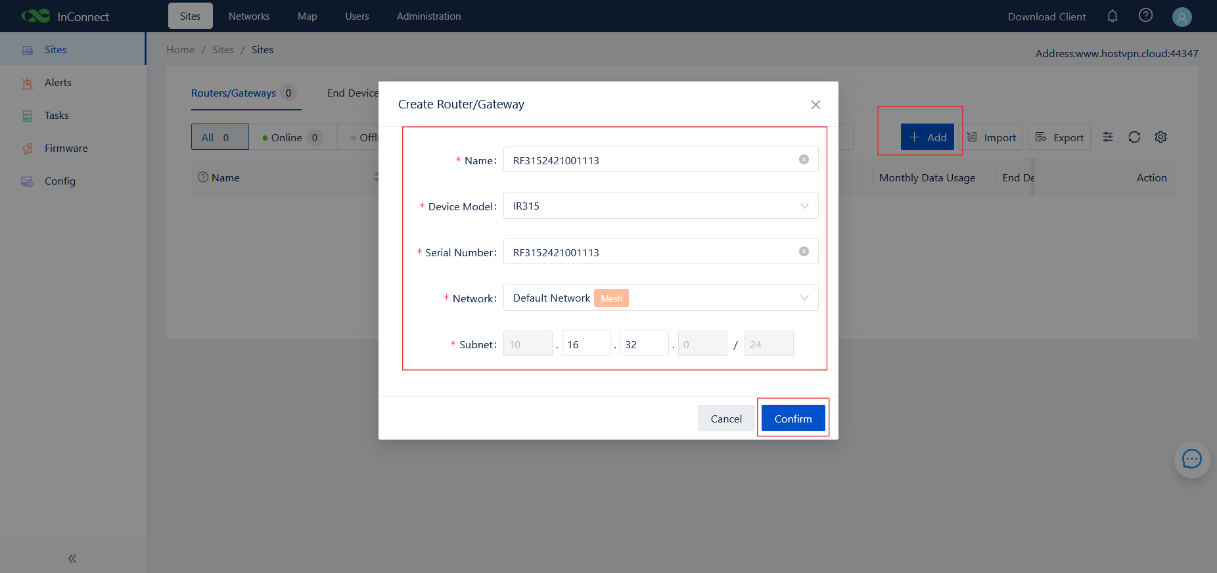Switch to the Users tab
Image resolution: width=1217 pixels, height=573 pixels.
357,16
